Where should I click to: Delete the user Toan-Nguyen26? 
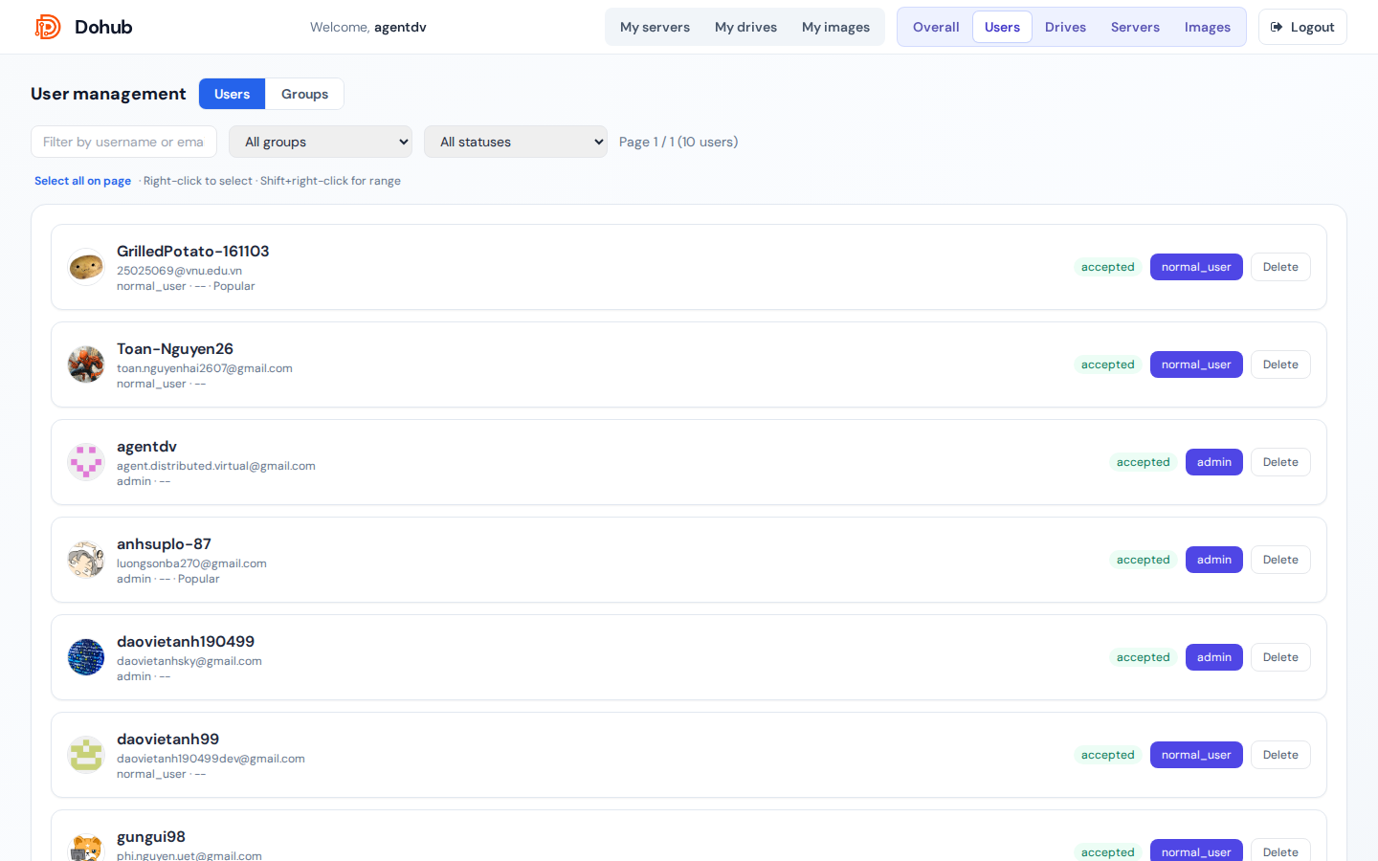pyautogui.click(x=1280, y=364)
